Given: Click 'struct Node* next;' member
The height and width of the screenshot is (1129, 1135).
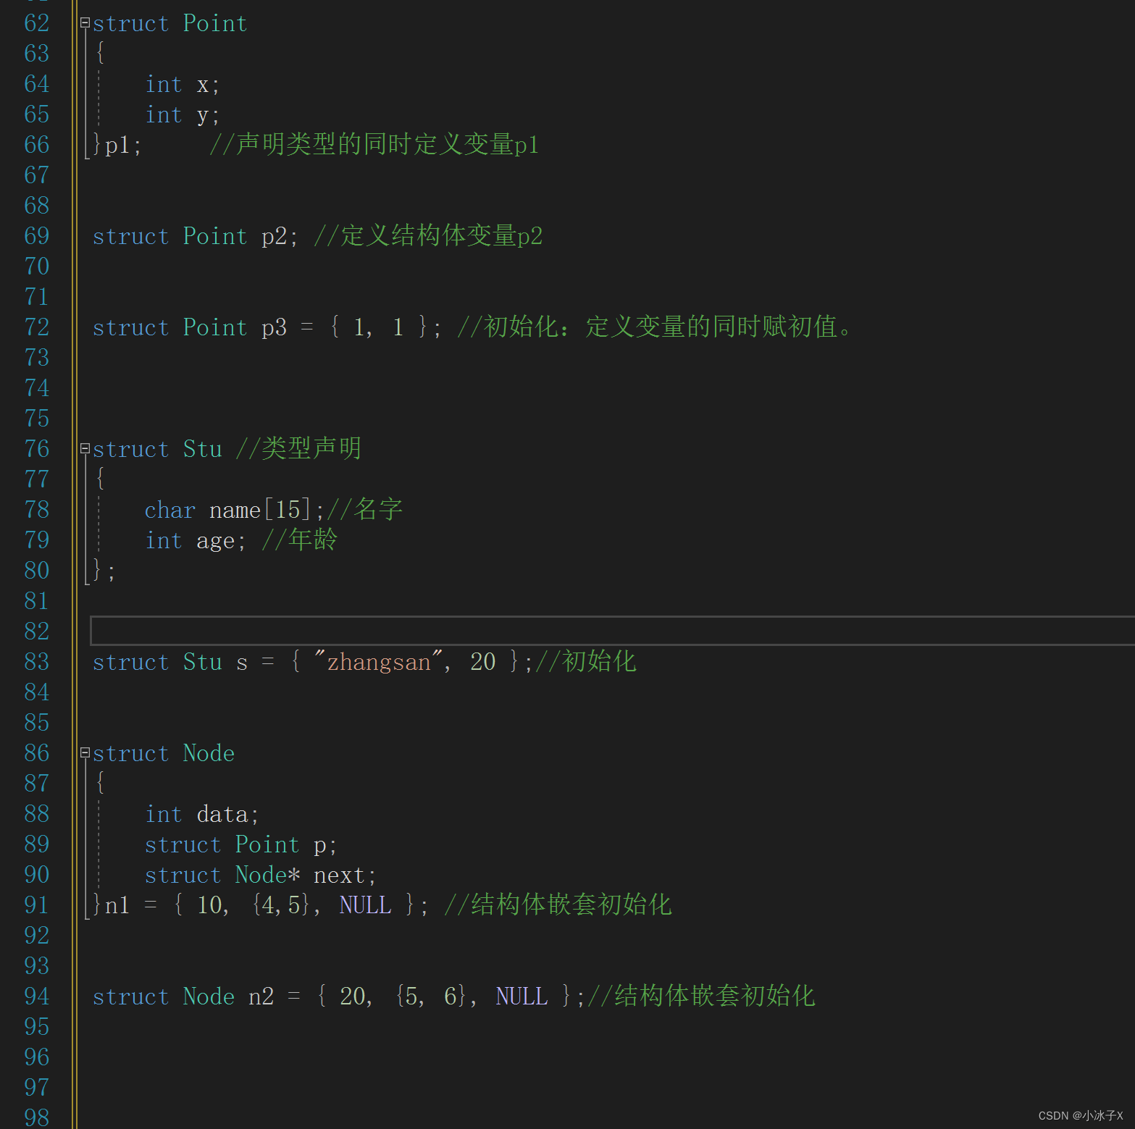Looking at the screenshot, I should tap(261, 876).
